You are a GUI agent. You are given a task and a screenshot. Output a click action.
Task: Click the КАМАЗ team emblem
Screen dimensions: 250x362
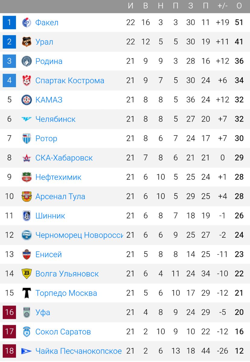[x=27, y=100]
